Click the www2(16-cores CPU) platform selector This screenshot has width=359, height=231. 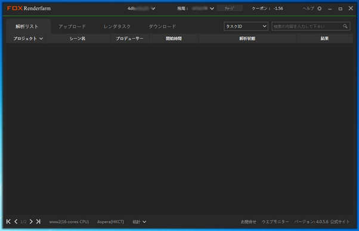[x=69, y=221]
